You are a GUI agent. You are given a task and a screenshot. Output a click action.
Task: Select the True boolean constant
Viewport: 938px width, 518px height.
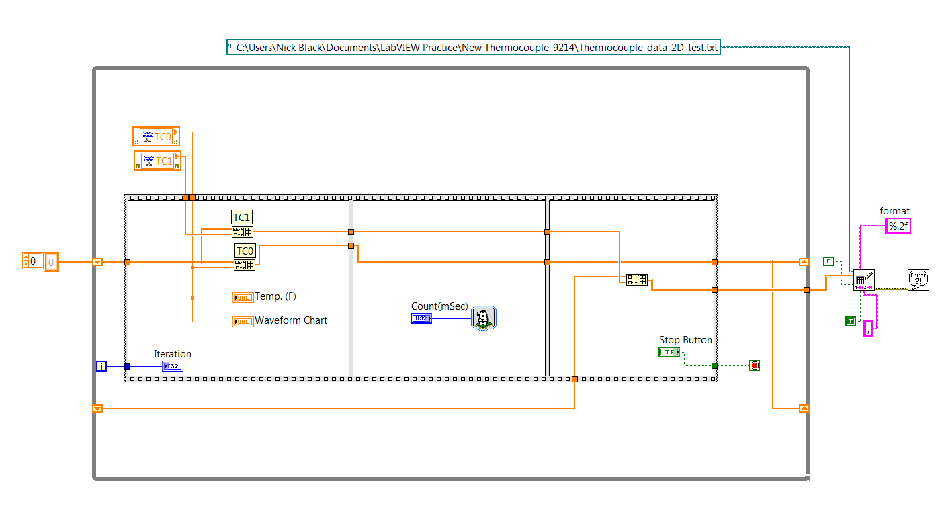(851, 321)
